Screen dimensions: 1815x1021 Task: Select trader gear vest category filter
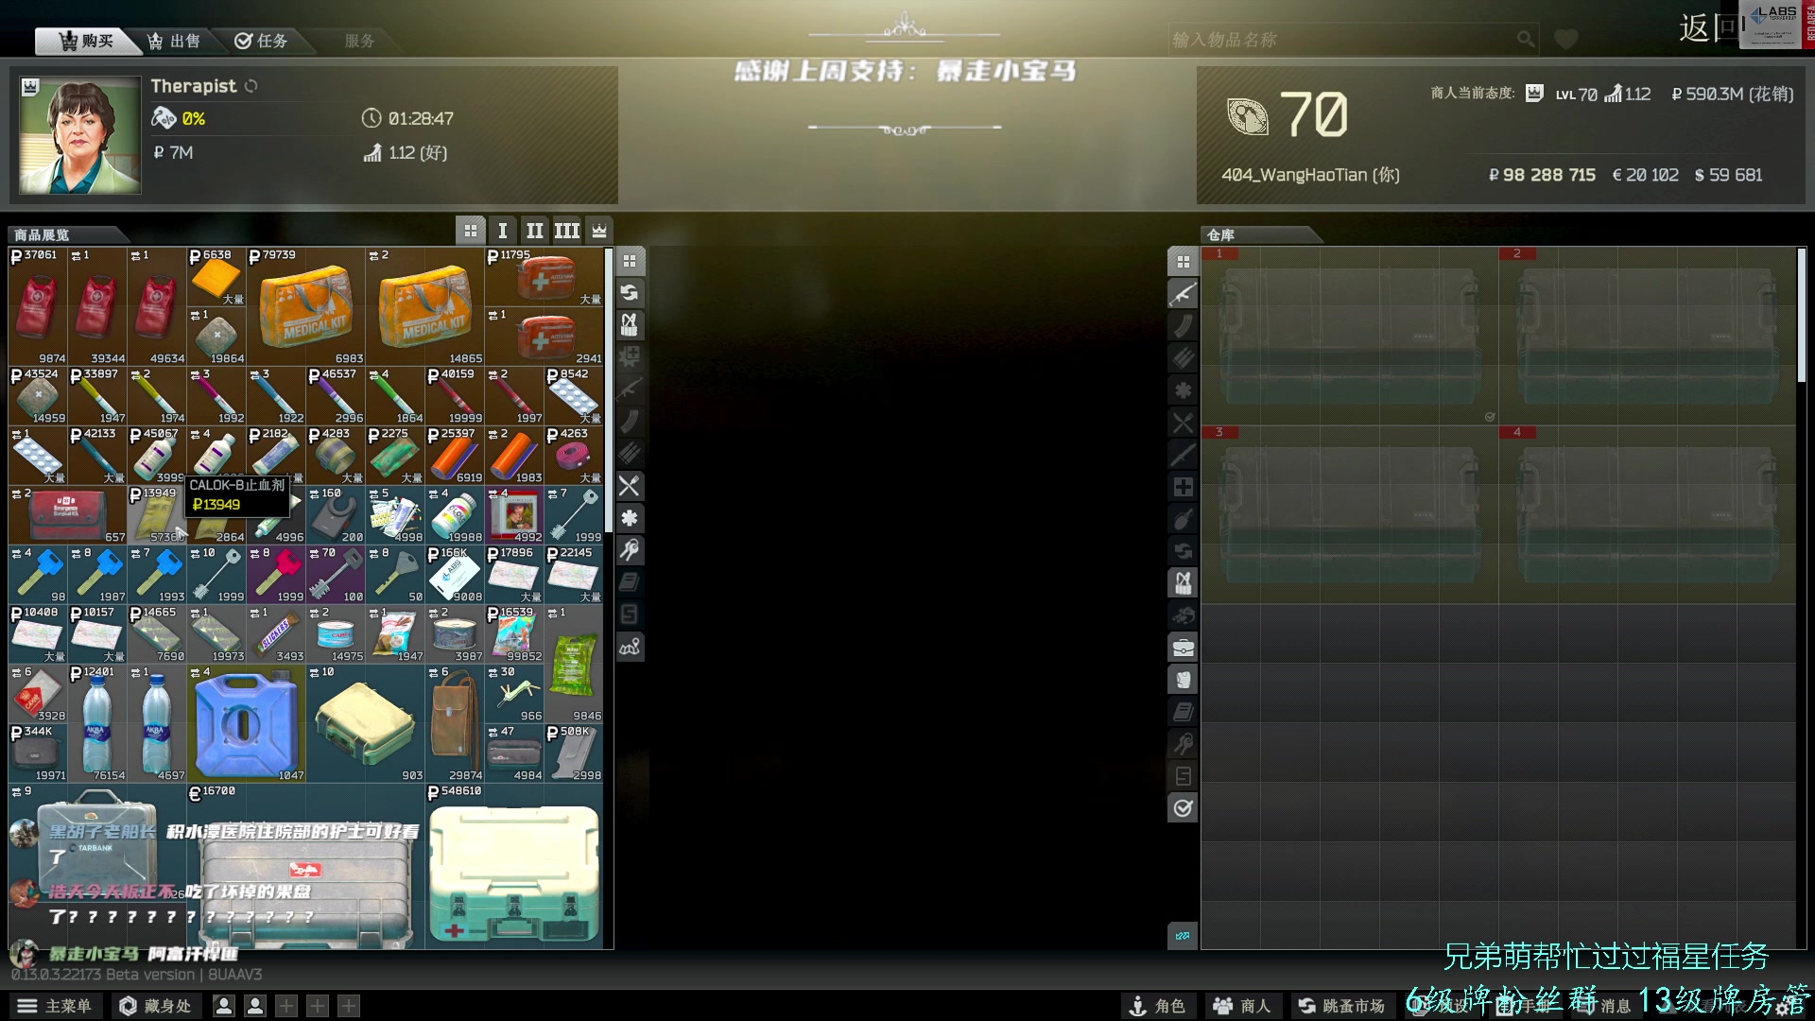(630, 325)
